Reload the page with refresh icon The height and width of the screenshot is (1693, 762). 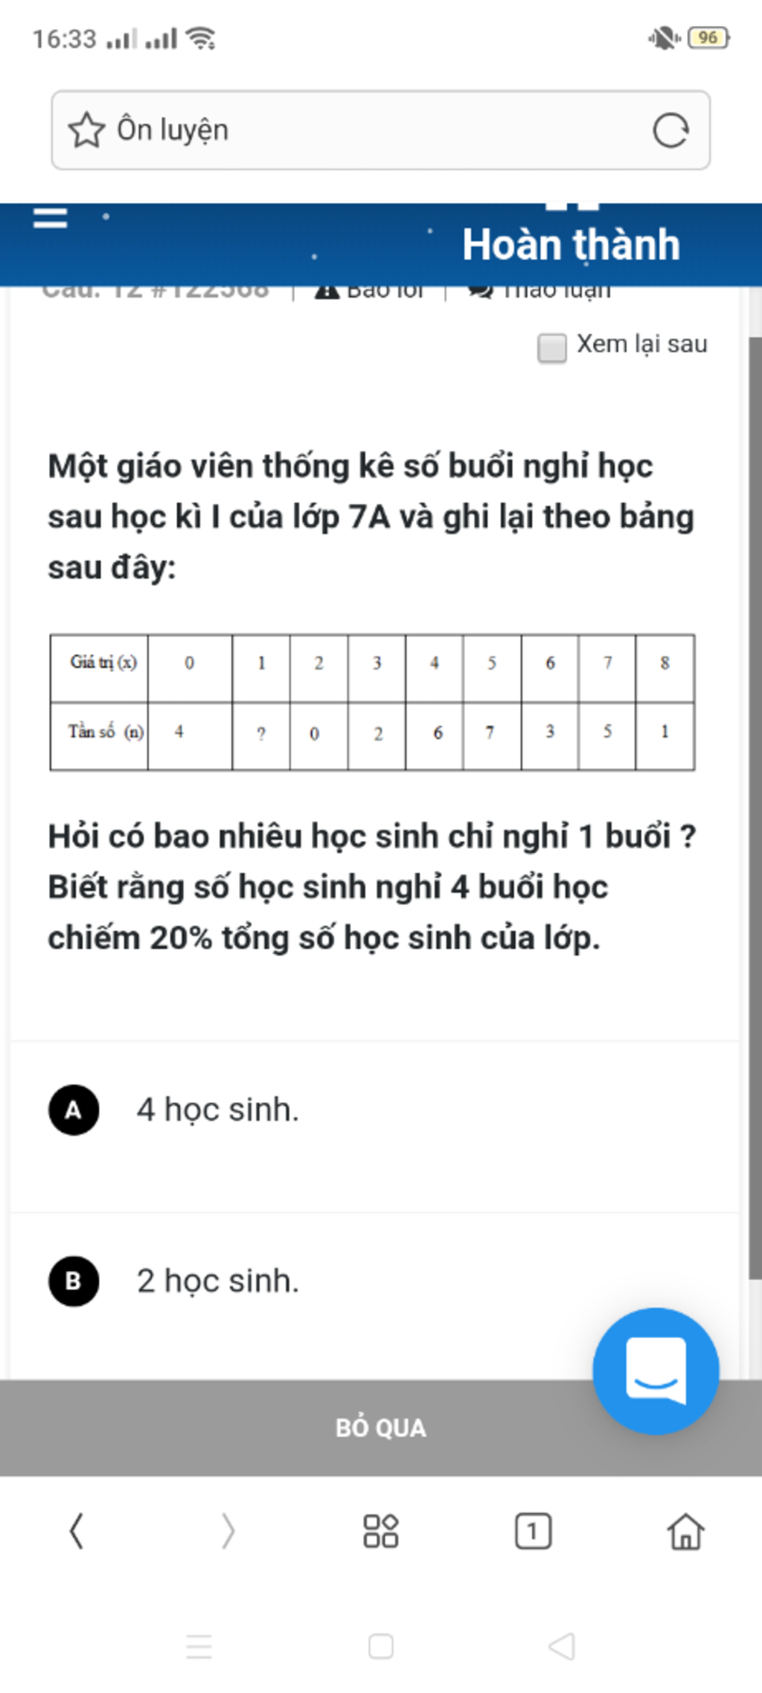pos(670,130)
